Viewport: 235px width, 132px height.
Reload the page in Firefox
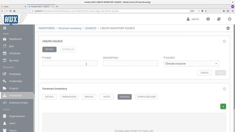(10, 11)
